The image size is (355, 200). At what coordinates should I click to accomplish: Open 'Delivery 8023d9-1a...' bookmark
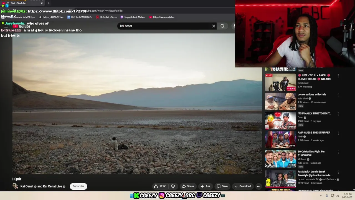coord(51,17)
